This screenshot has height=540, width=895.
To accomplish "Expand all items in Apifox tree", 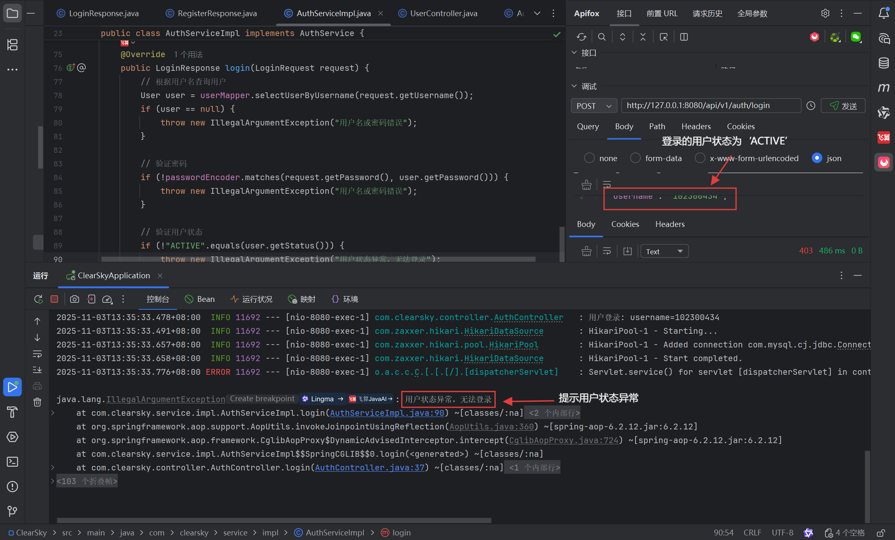I will tap(623, 37).
